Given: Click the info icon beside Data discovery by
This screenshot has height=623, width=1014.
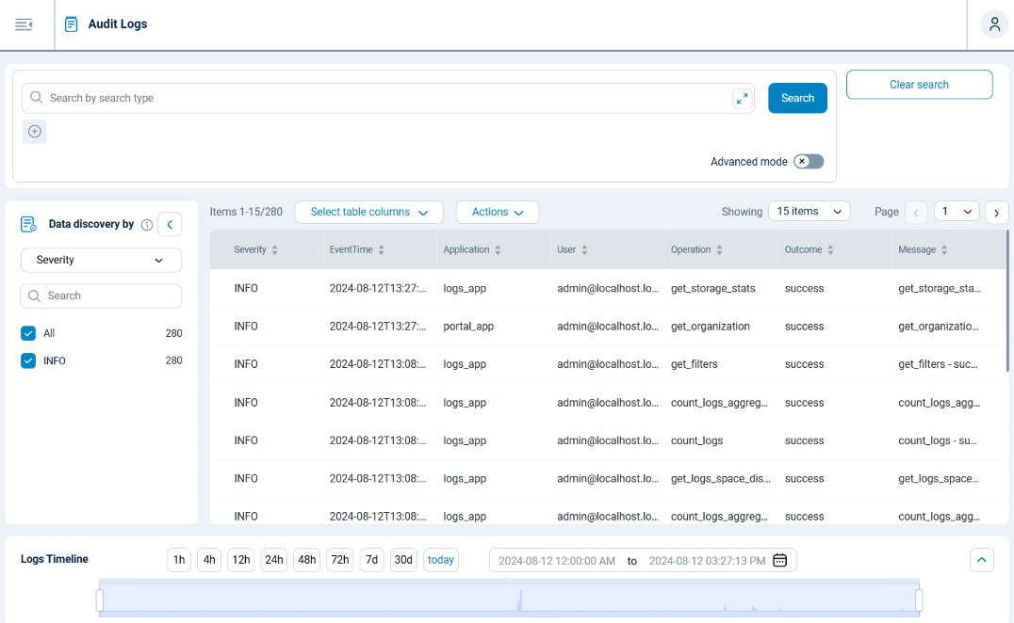Looking at the screenshot, I should [147, 224].
